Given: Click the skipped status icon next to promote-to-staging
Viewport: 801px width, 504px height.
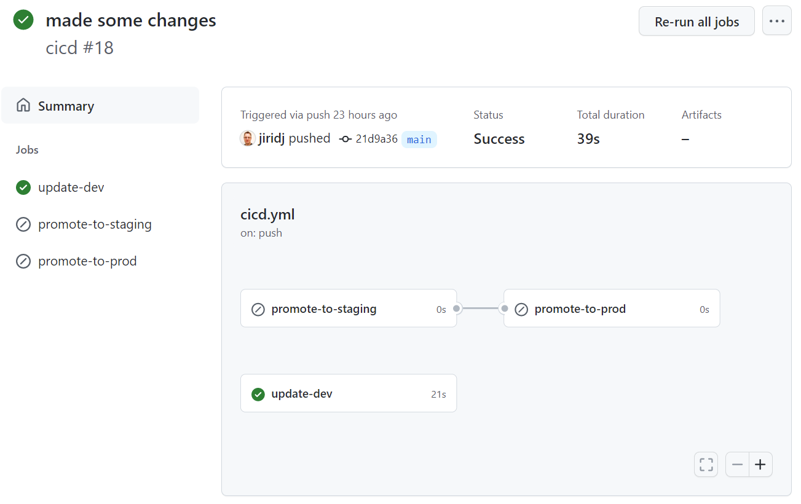Looking at the screenshot, I should 23,224.
